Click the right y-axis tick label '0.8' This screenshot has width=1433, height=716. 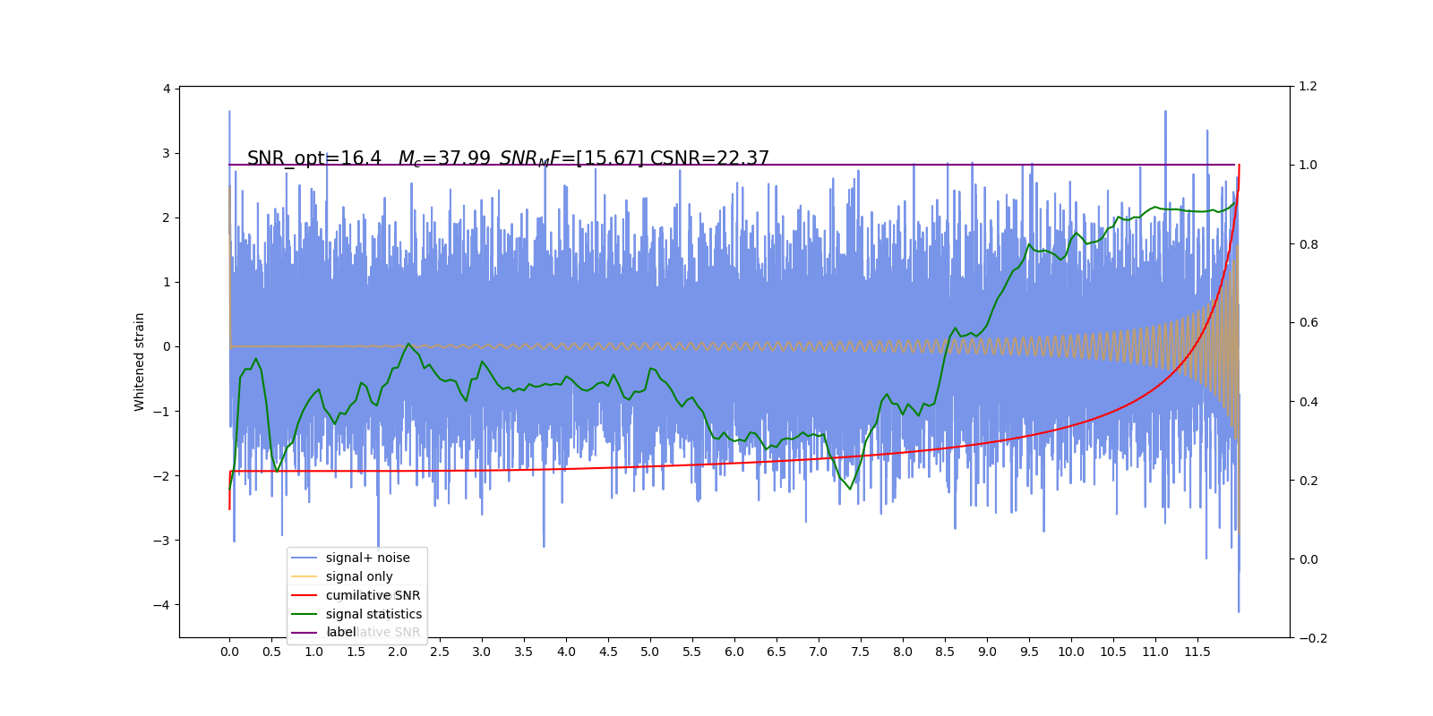click(1308, 244)
